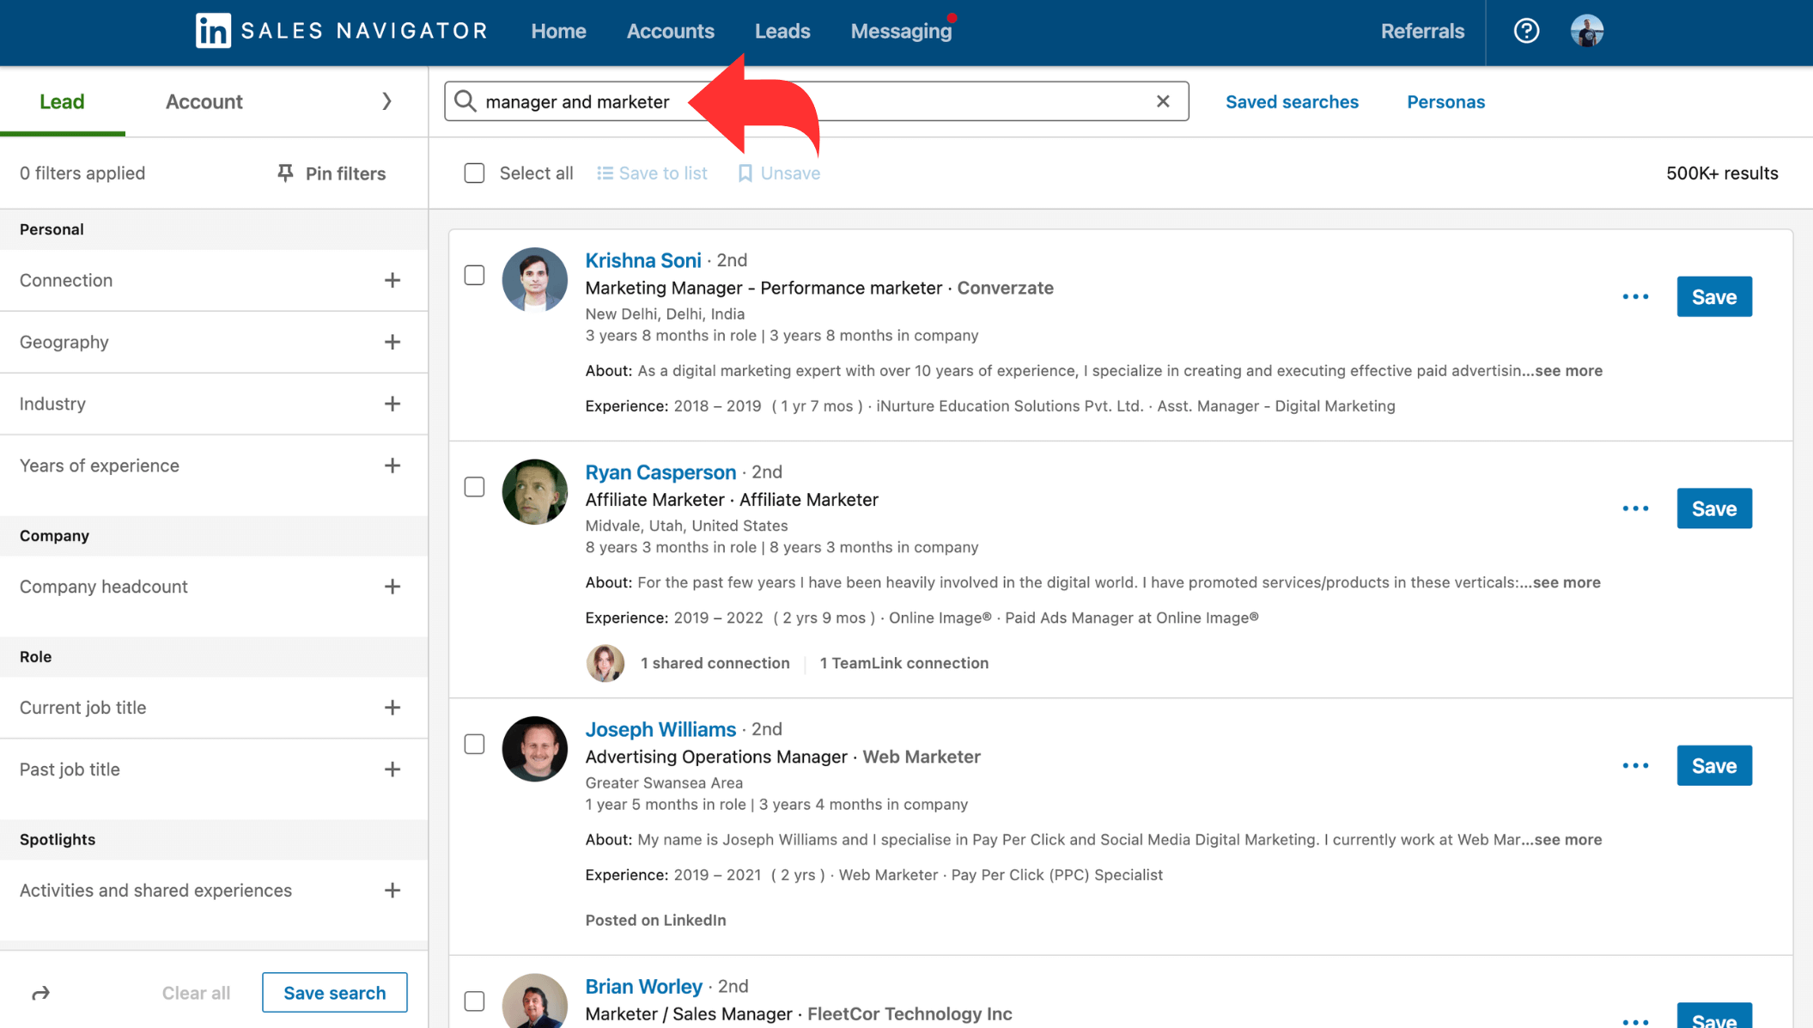
Task: Expand the Connection filter
Action: coord(391,277)
